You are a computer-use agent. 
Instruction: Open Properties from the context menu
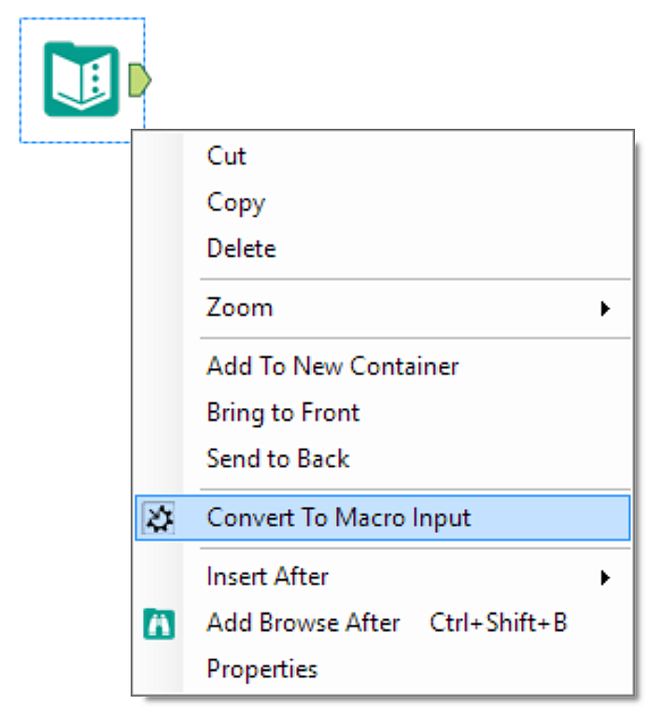pyautogui.click(x=262, y=669)
